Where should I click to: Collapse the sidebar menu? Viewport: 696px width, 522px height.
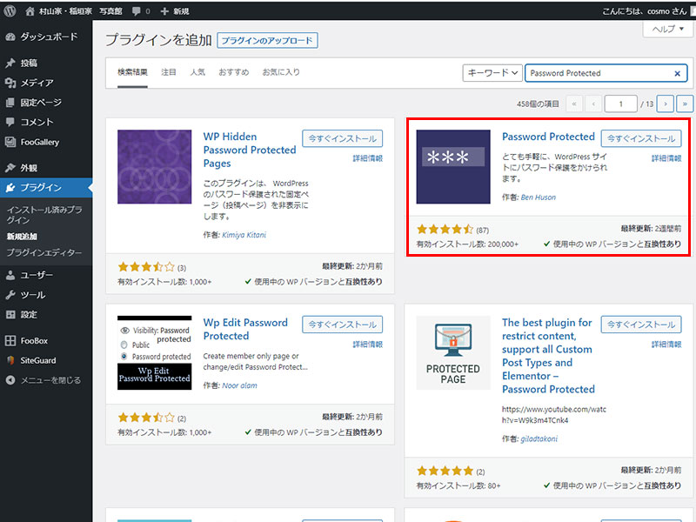(x=50, y=380)
